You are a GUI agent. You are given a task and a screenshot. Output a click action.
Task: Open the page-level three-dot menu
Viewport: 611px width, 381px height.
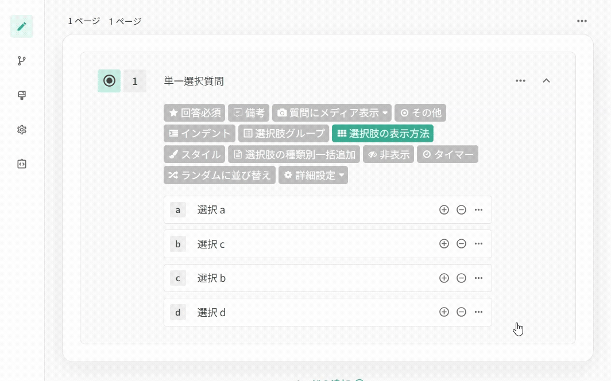point(582,21)
